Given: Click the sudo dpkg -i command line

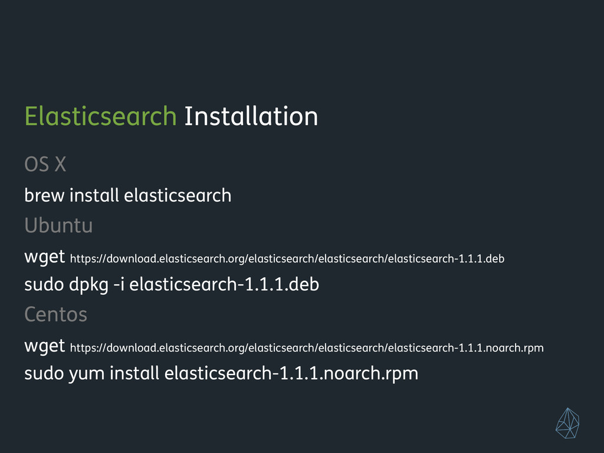Looking at the screenshot, I should coord(172,285).
